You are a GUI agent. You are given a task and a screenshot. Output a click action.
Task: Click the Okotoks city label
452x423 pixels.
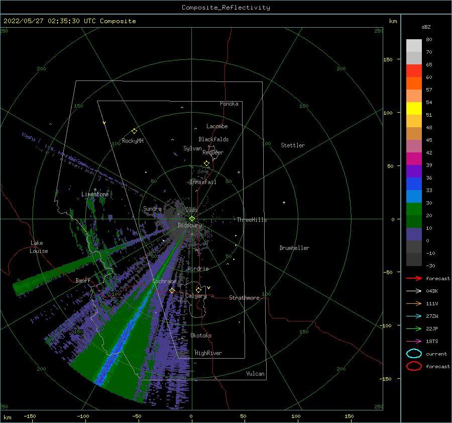click(x=201, y=335)
